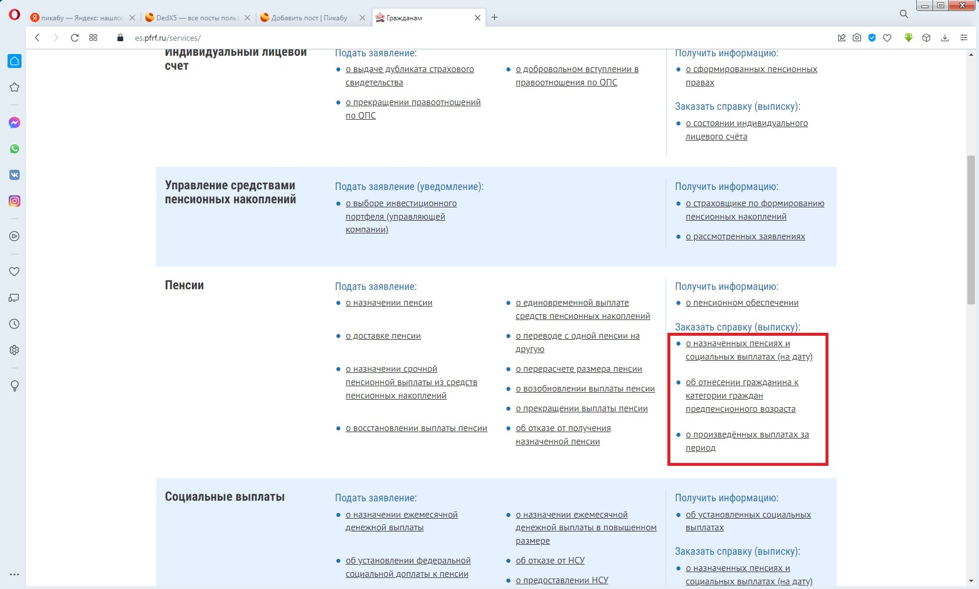
Task: Open link о состоянии индивидуального лицевого счёта
Action: coord(746,130)
